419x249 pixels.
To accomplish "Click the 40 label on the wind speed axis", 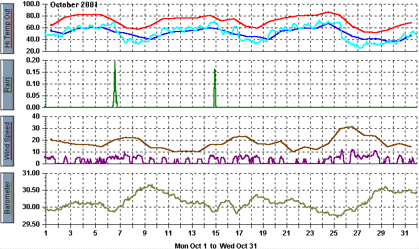I will (x=35, y=116).
